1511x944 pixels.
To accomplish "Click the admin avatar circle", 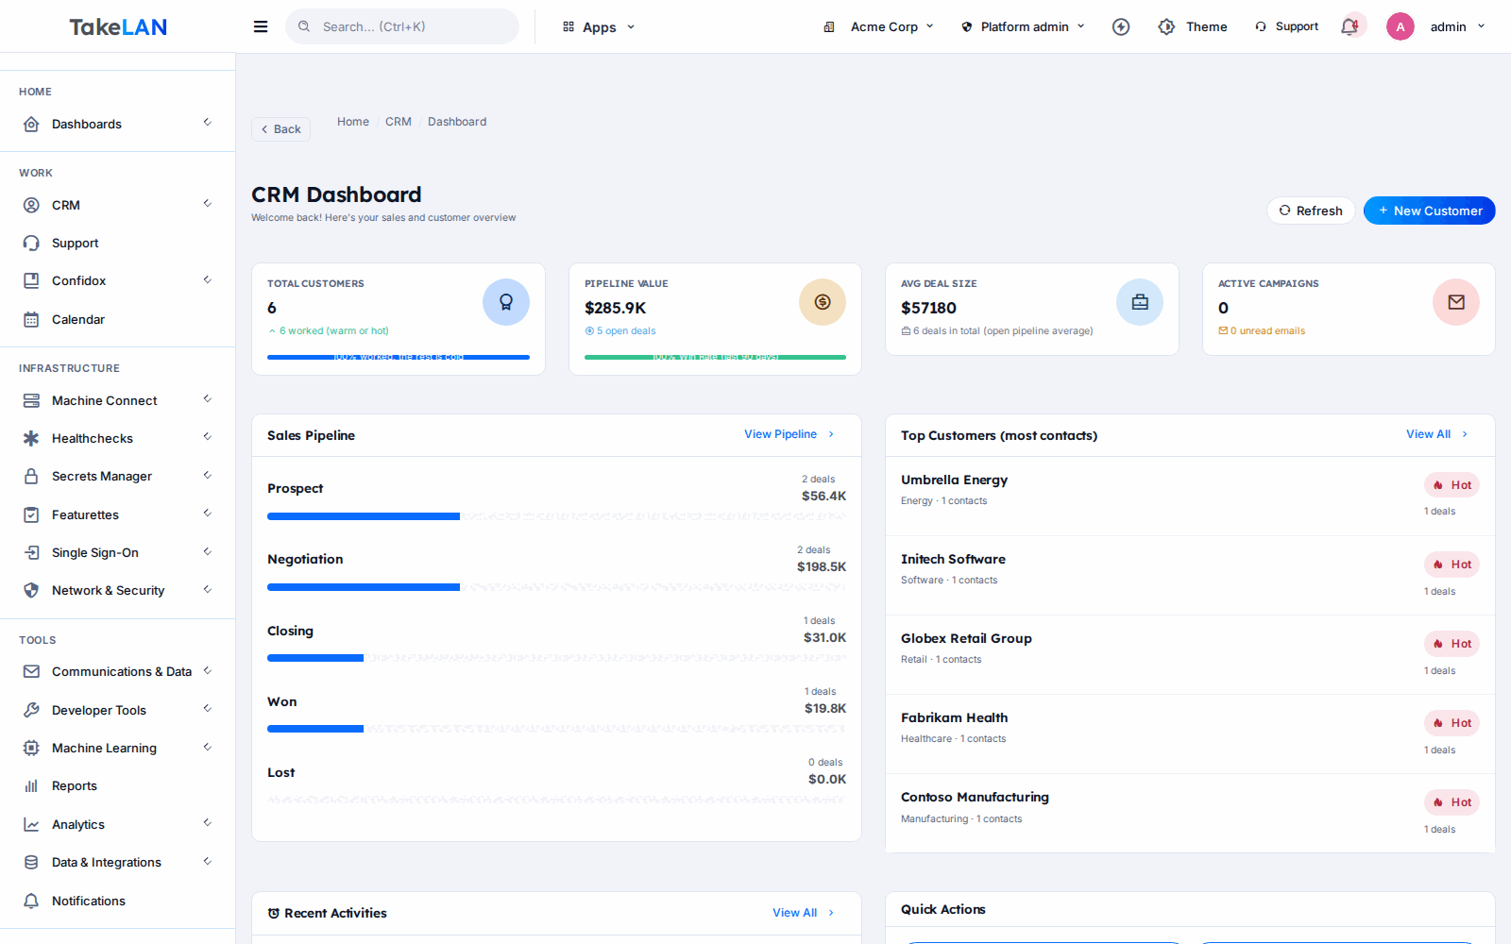I will [1401, 26].
